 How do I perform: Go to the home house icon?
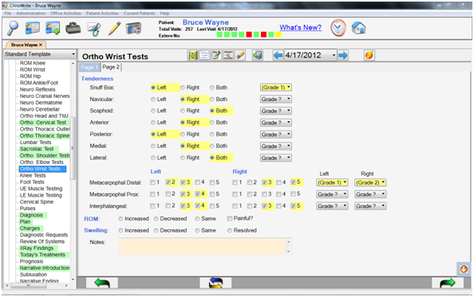(x=358, y=28)
